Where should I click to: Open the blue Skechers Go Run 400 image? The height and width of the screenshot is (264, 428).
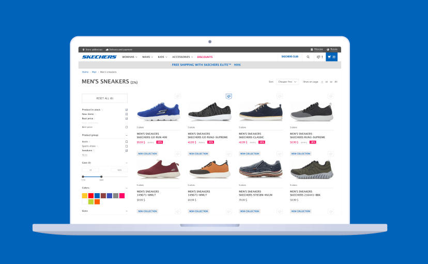tap(159, 112)
